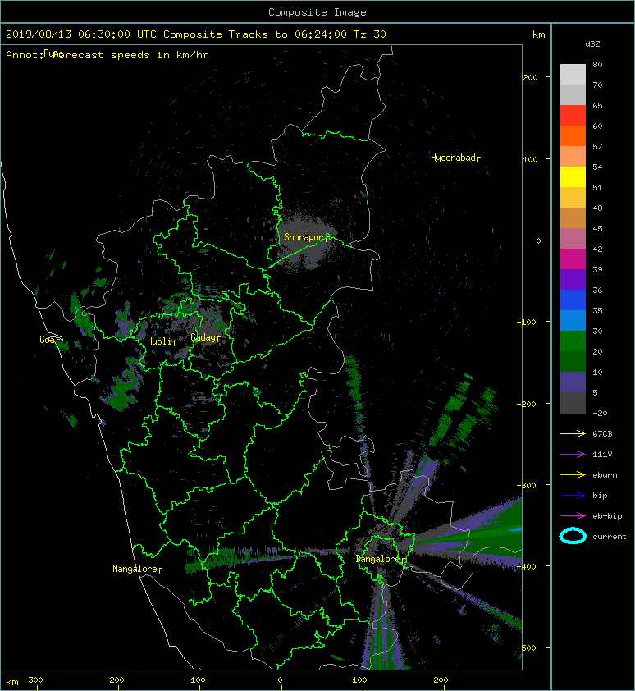This screenshot has height=691, width=635.
Task: Click the 80 dBZ light gray swatch
Action: coord(573,75)
